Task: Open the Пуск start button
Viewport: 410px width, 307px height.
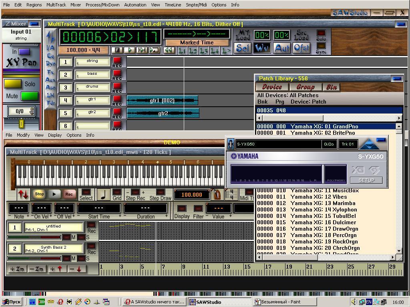Action: [x=12, y=302]
